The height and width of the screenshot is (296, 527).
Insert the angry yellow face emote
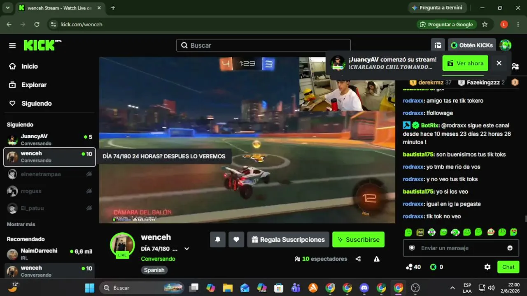[420, 232]
